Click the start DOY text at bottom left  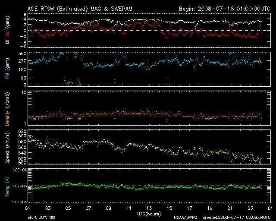pyautogui.click(x=42, y=218)
